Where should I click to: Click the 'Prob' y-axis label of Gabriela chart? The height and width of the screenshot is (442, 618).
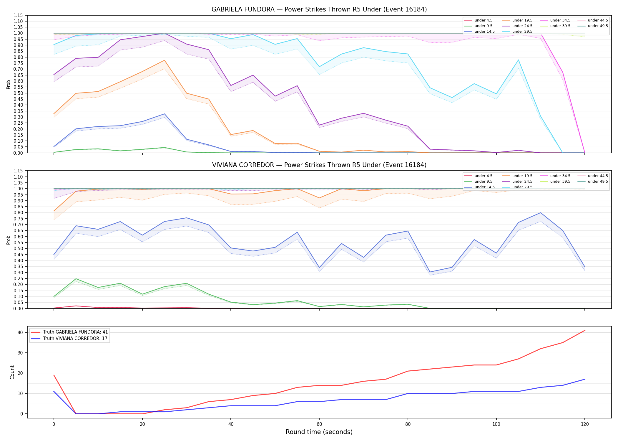[x=9, y=84]
